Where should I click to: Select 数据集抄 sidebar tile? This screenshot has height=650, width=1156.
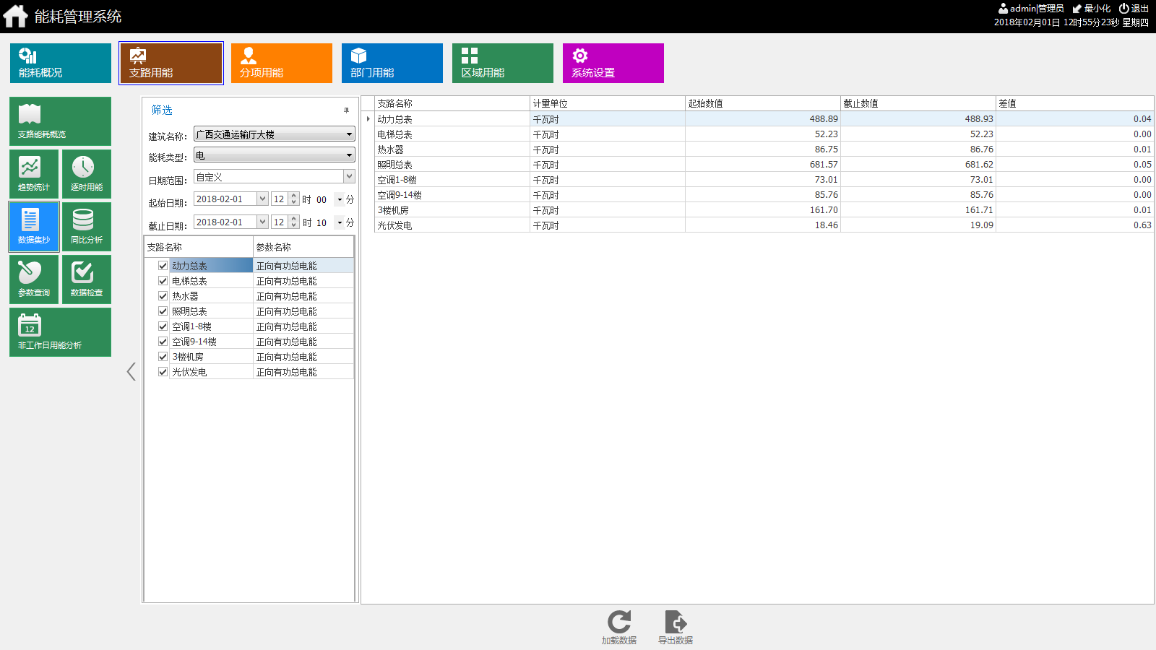(x=34, y=227)
